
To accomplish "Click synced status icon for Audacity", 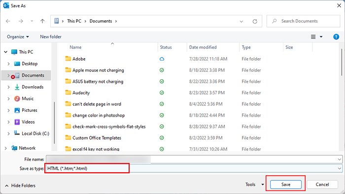I will [x=162, y=93].
